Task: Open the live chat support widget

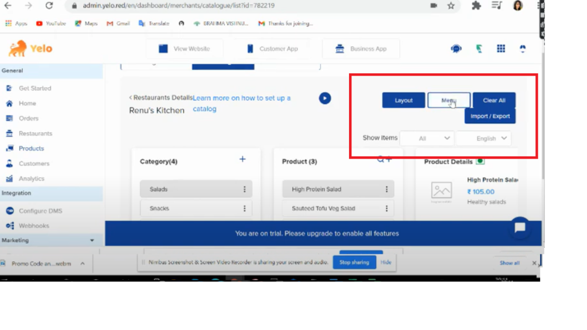Action: click(x=520, y=227)
